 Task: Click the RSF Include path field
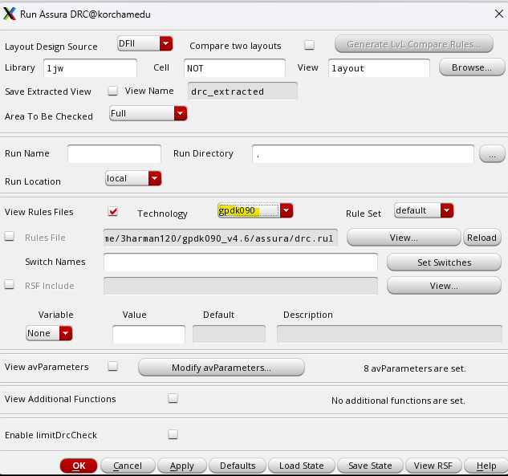pos(241,286)
